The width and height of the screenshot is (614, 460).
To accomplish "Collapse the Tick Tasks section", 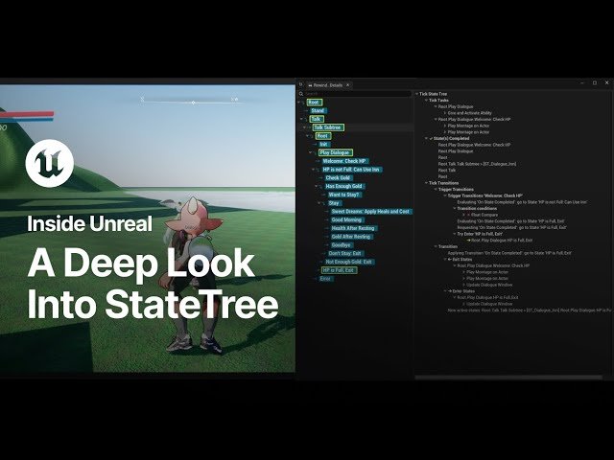I will (x=426, y=100).
